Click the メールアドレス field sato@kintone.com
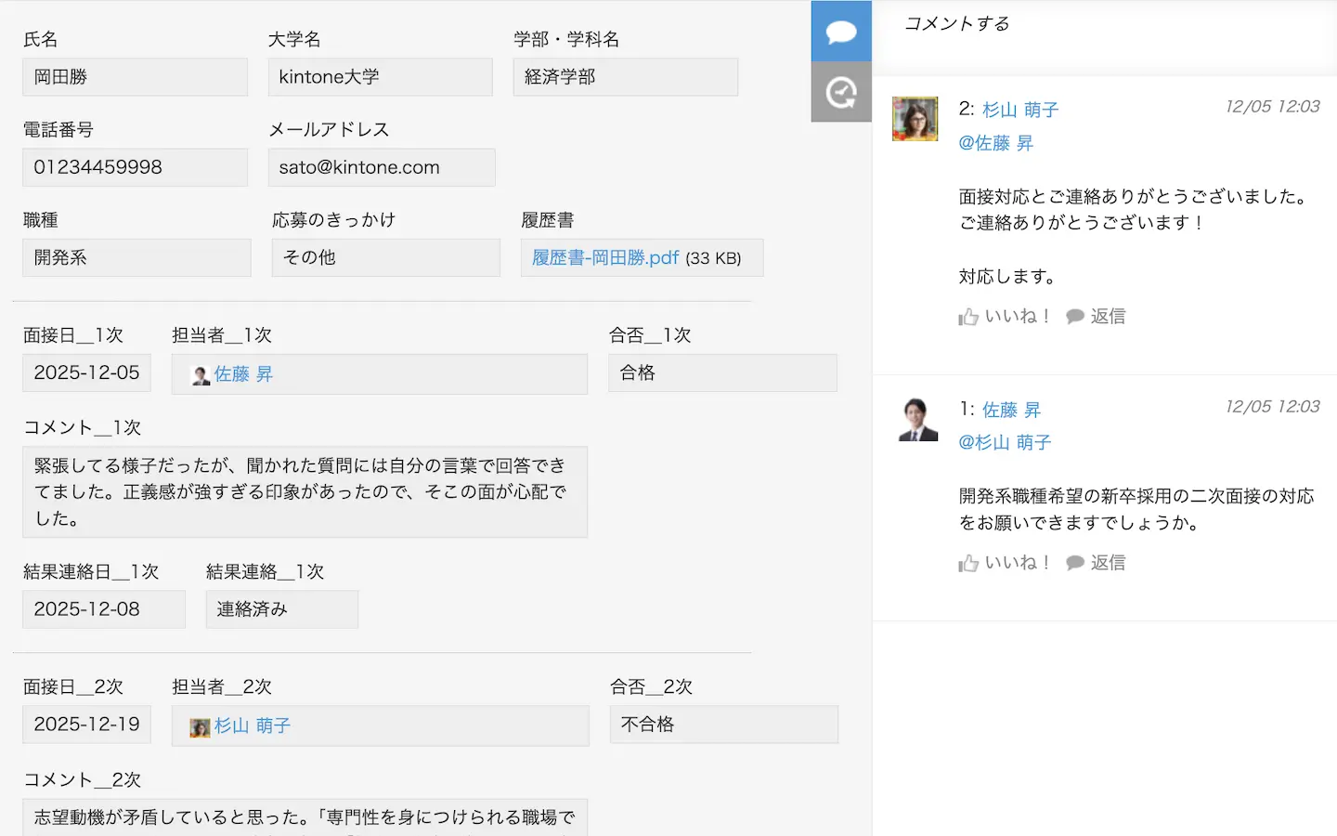The height and width of the screenshot is (836, 1337). point(381,168)
